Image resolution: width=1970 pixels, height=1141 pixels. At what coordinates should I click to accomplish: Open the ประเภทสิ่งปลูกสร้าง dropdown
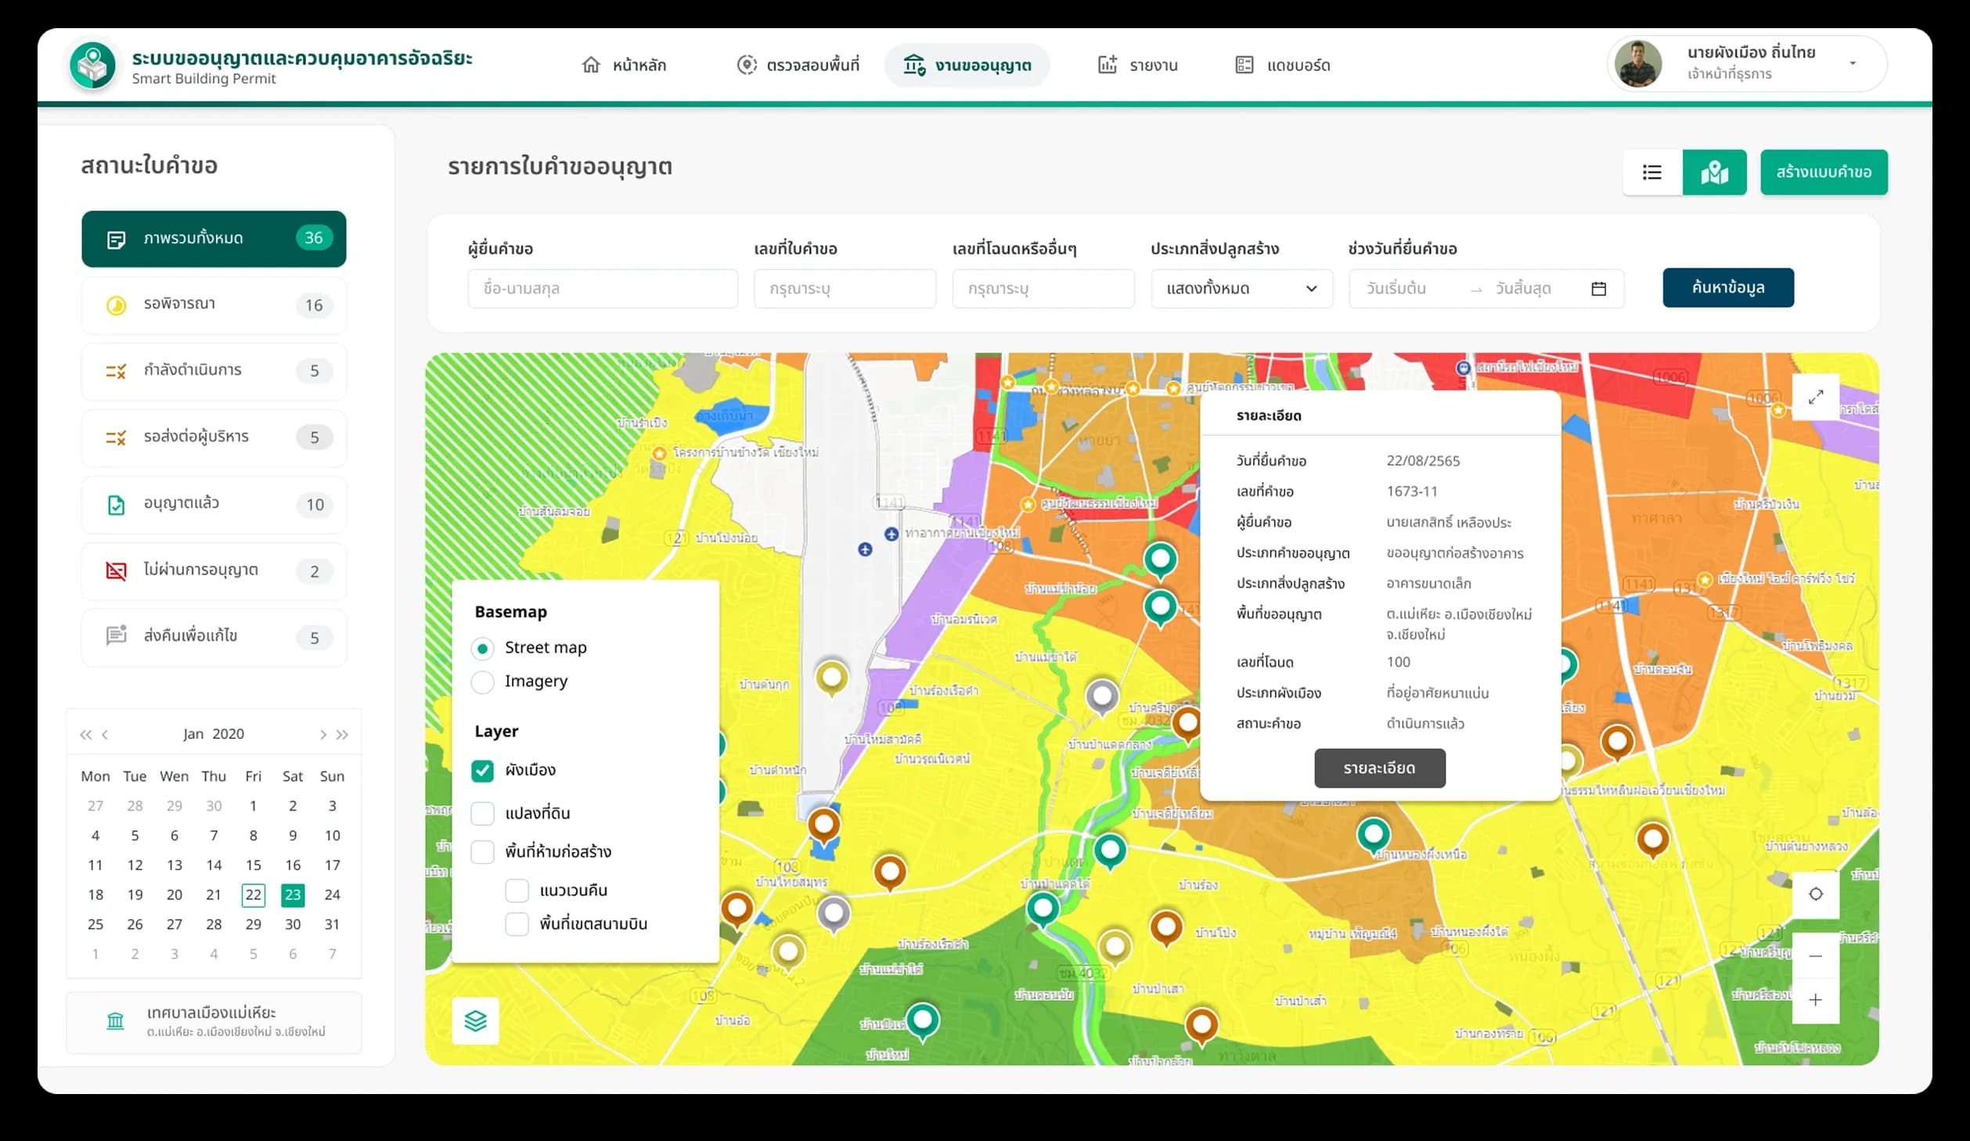point(1241,289)
